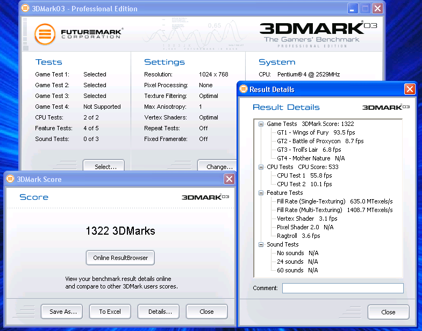Close the 3DMark03 Professional Edition main window
Viewport: 422px width, 331px height.
pos(377,9)
